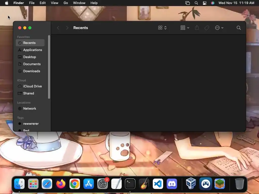The height and width of the screenshot is (194, 259).
Task: Launch VirtualBox from the Dock
Action: (191, 183)
